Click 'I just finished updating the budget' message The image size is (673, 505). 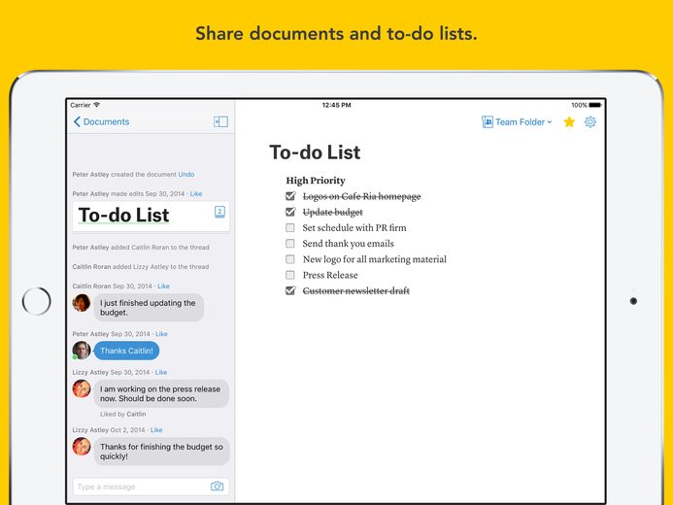click(149, 307)
